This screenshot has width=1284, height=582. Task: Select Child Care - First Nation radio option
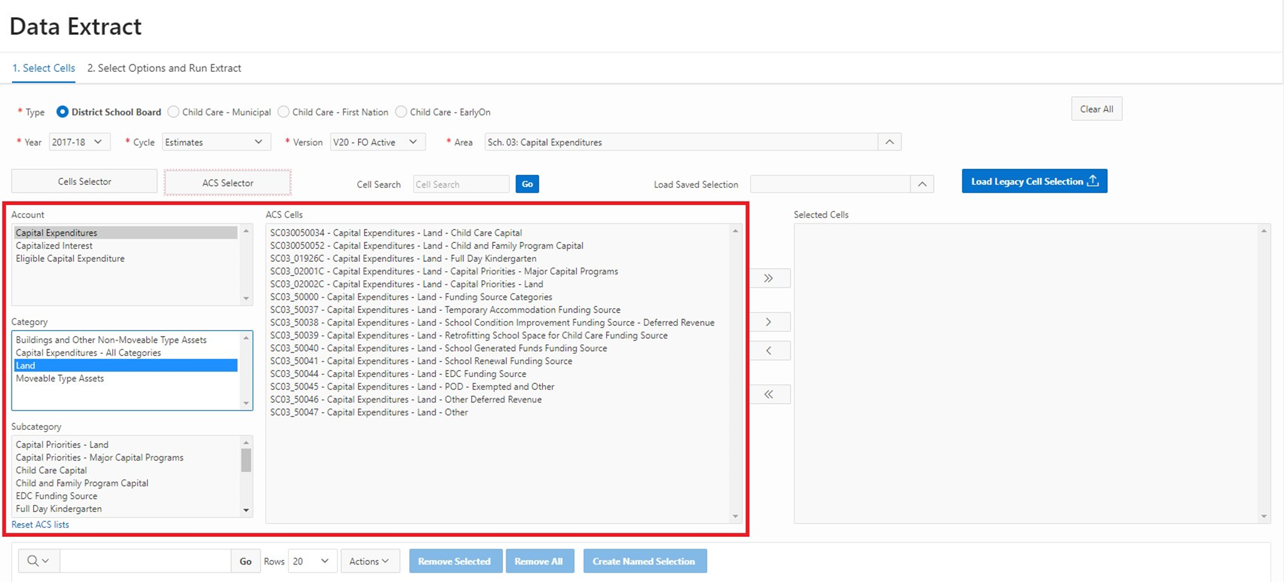point(284,112)
